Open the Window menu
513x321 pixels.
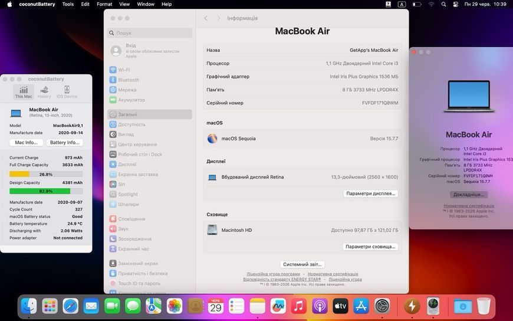coord(146,4)
